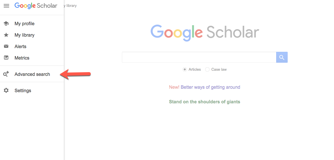334x160 pixels.
Task: Follow the Better ways of getting around link
Action: coord(210,87)
